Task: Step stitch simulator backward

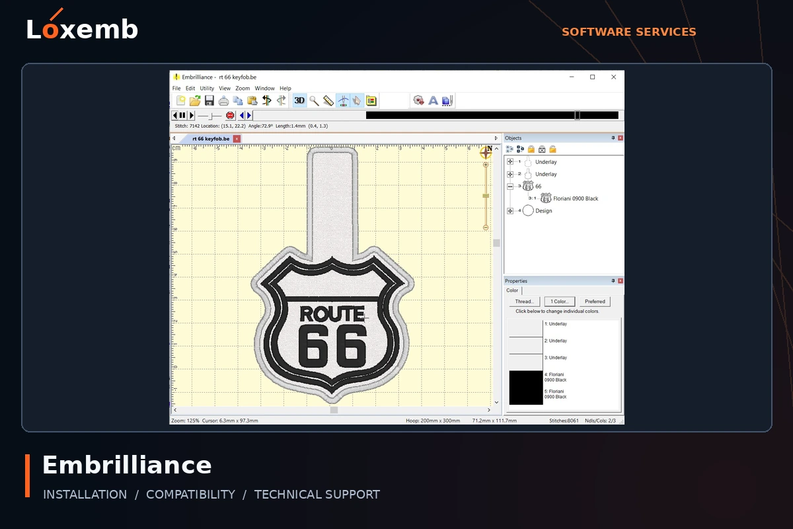Action: point(176,115)
